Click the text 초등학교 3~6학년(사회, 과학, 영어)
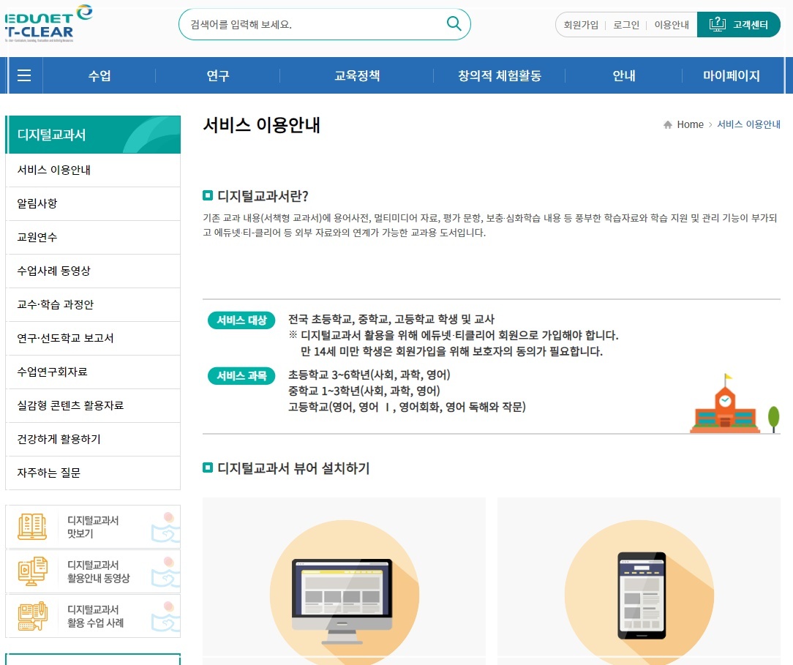 369,375
